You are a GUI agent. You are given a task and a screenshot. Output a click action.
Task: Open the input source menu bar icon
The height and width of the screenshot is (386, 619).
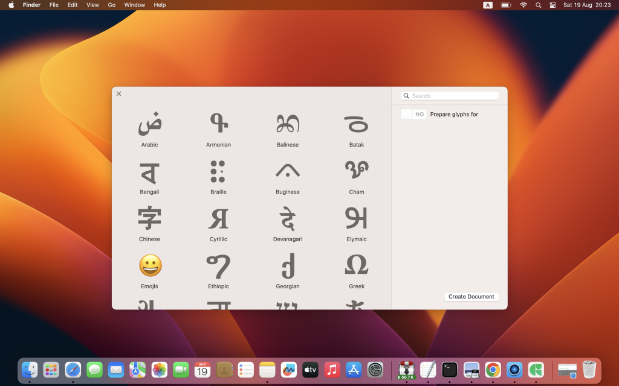coord(488,5)
